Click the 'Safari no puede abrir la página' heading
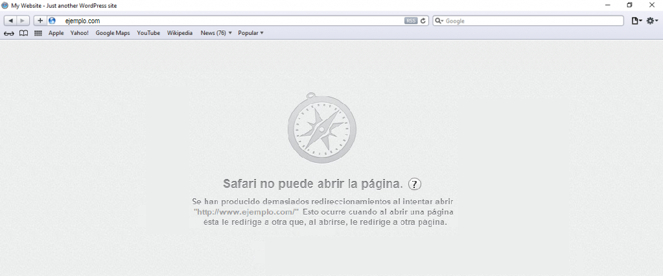 tap(313, 184)
